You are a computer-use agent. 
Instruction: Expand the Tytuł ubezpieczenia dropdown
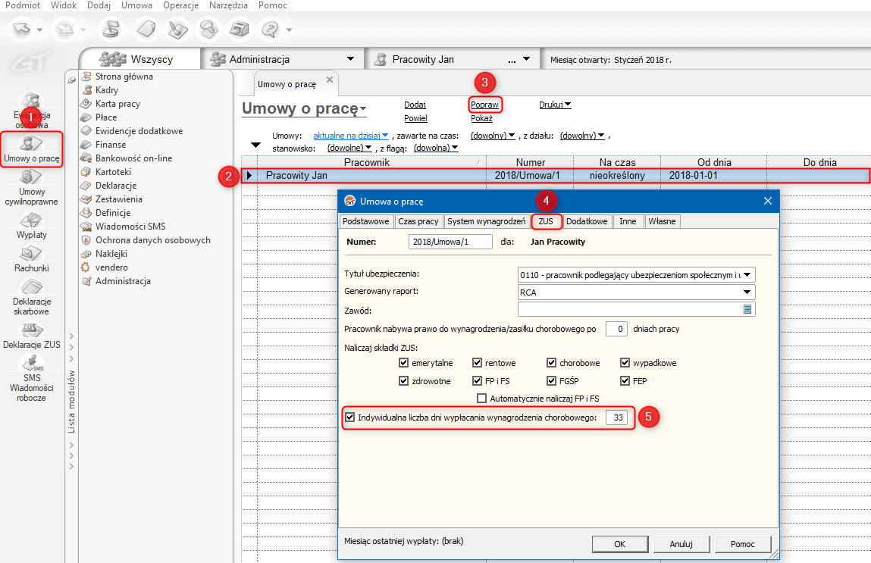747,274
